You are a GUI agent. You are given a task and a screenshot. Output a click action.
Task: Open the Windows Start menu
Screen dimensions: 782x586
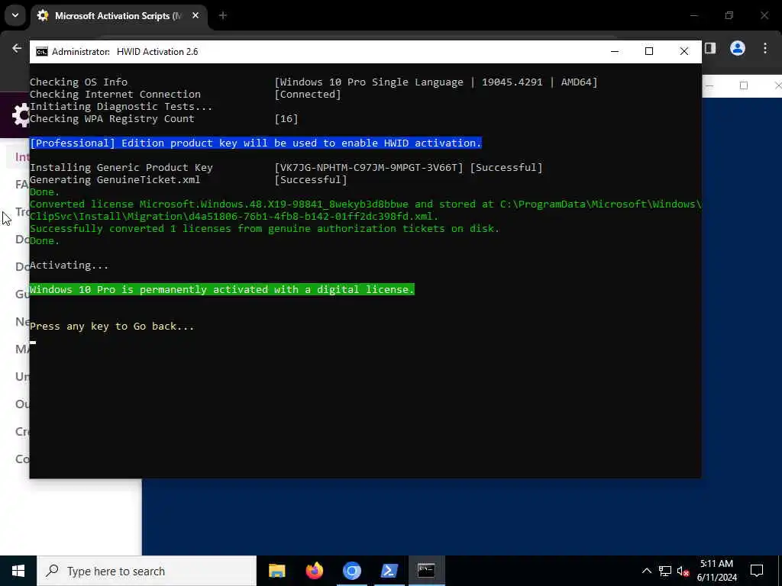click(18, 571)
